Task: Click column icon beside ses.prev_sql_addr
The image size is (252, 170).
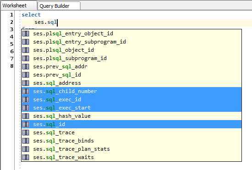Action: coord(26,66)
